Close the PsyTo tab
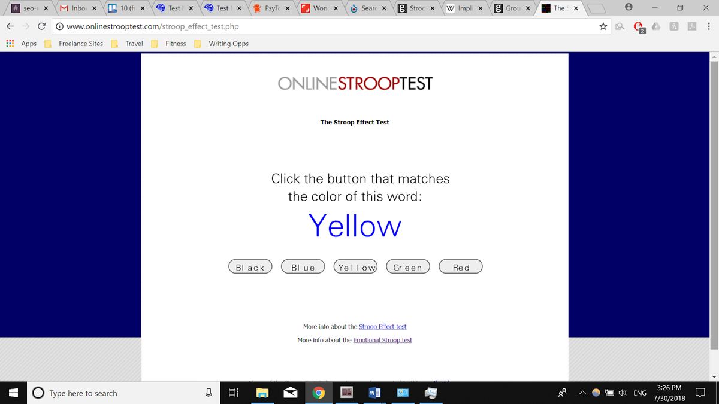The width and height of the screenshot is (719, 404). tap(288, 8)
